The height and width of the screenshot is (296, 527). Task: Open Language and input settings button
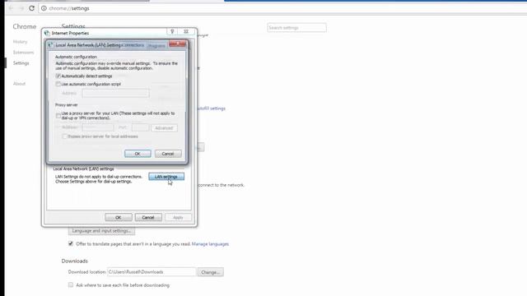101,231
